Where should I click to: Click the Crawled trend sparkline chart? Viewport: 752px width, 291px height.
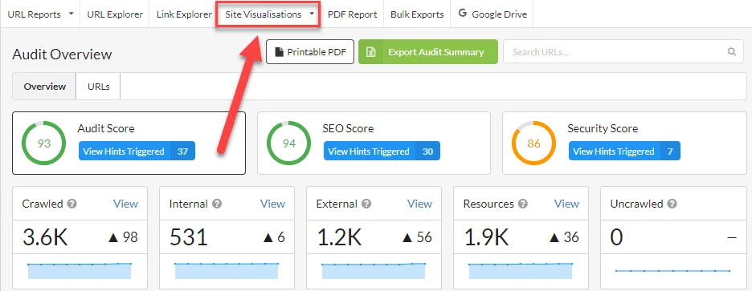tap(80, 271)
